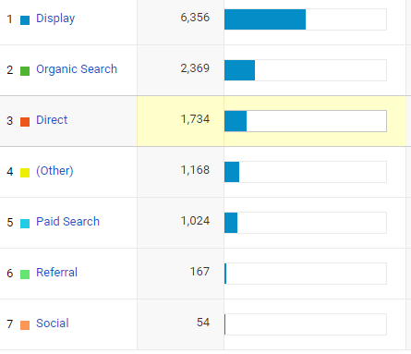Click the green swatch beside Organic Search
The image size is (411, 354).
point(25,71)
